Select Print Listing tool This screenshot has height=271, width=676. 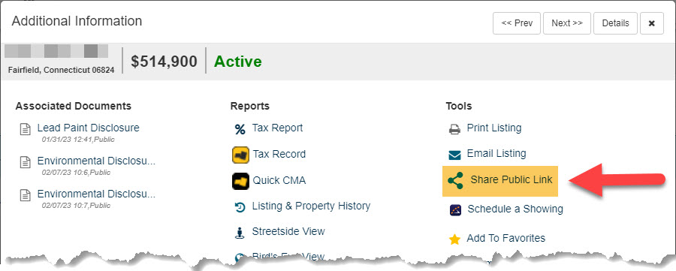pos(494,128)
